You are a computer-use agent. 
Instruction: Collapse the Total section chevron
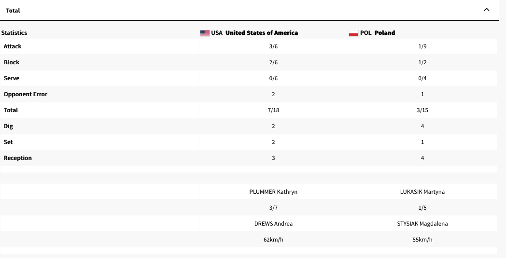click(x=486, y=10)
